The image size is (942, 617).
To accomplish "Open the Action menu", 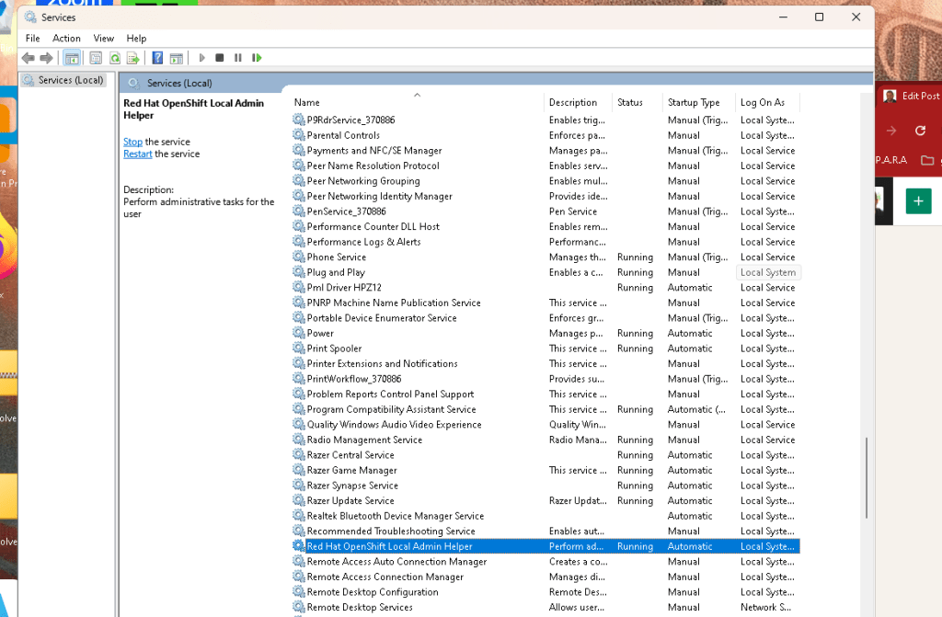I will (66, 38).
